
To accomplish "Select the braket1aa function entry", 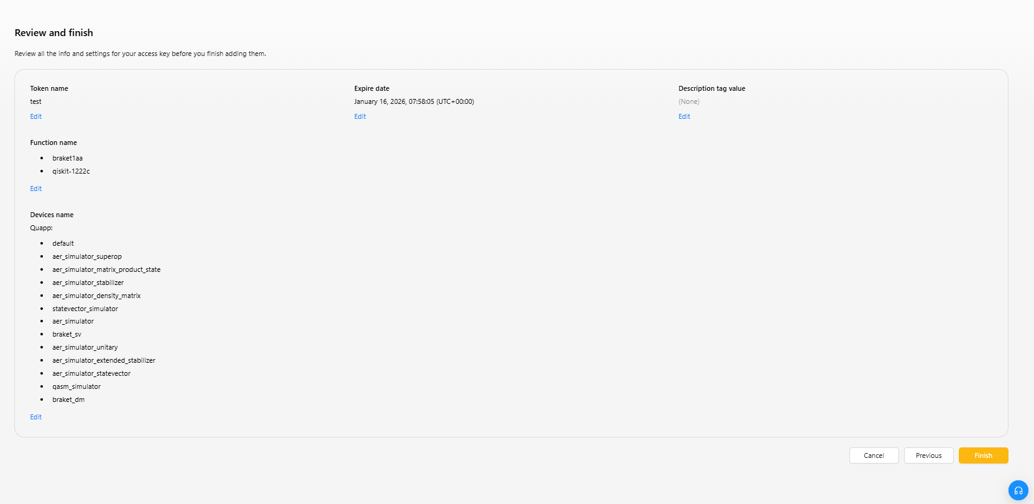I will 67,158.
